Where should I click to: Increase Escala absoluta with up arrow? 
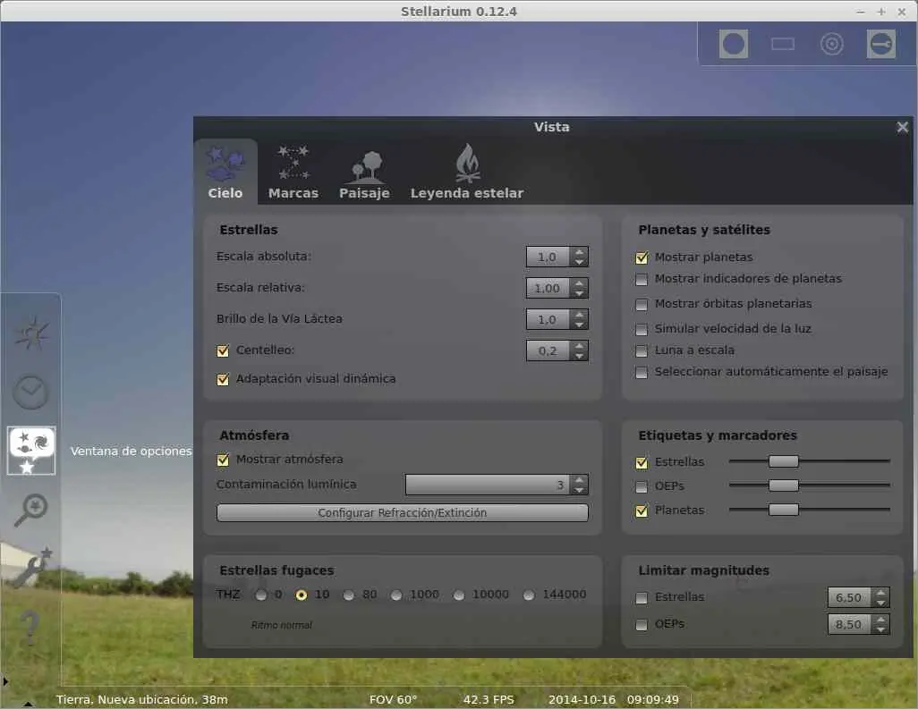pos(579,251)
